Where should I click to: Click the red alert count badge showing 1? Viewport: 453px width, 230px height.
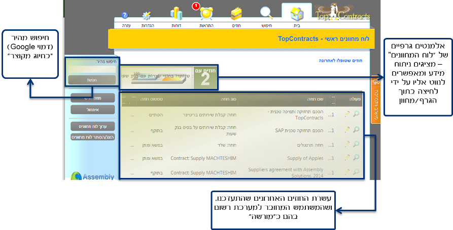(196, 6)
